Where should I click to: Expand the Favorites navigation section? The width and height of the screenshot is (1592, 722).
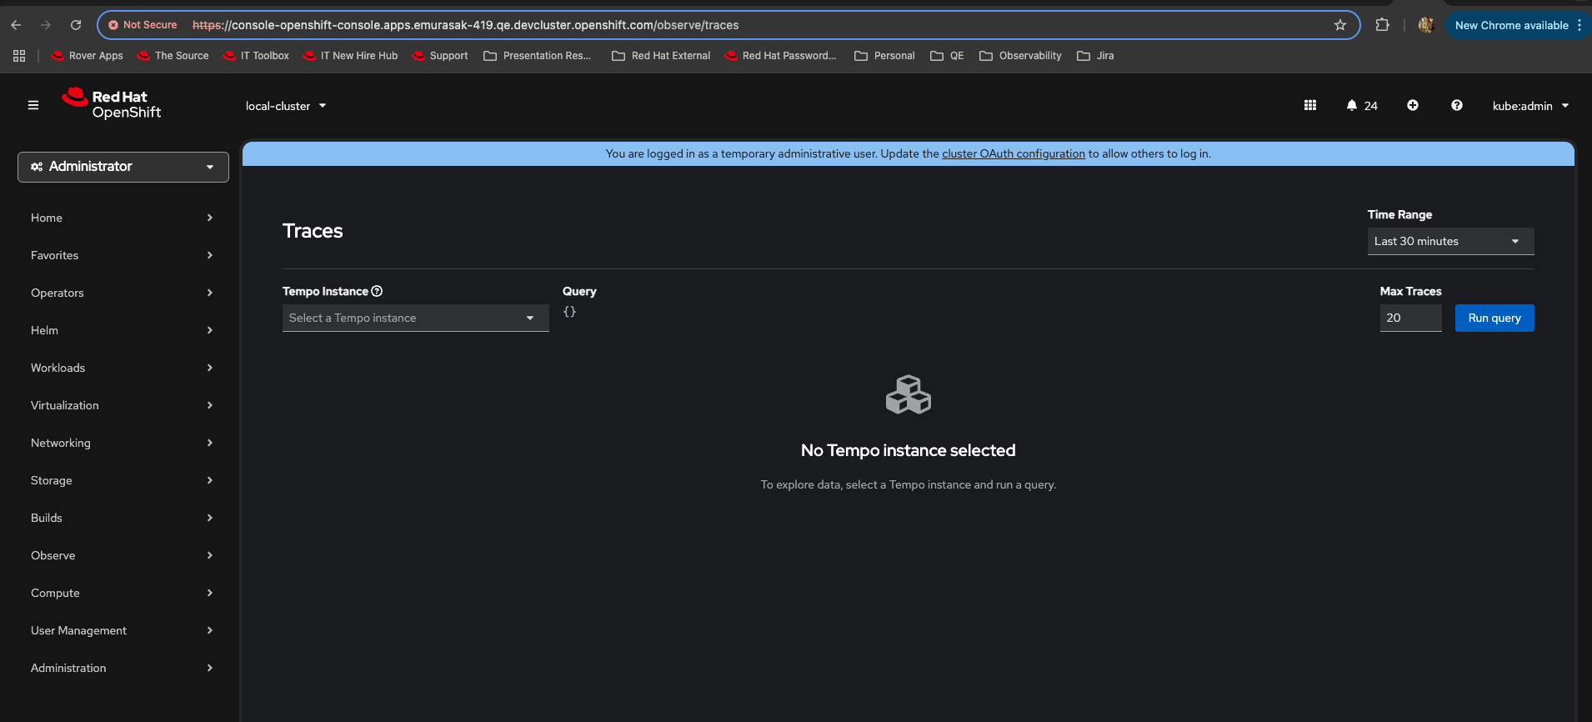[x=122, y=256]
